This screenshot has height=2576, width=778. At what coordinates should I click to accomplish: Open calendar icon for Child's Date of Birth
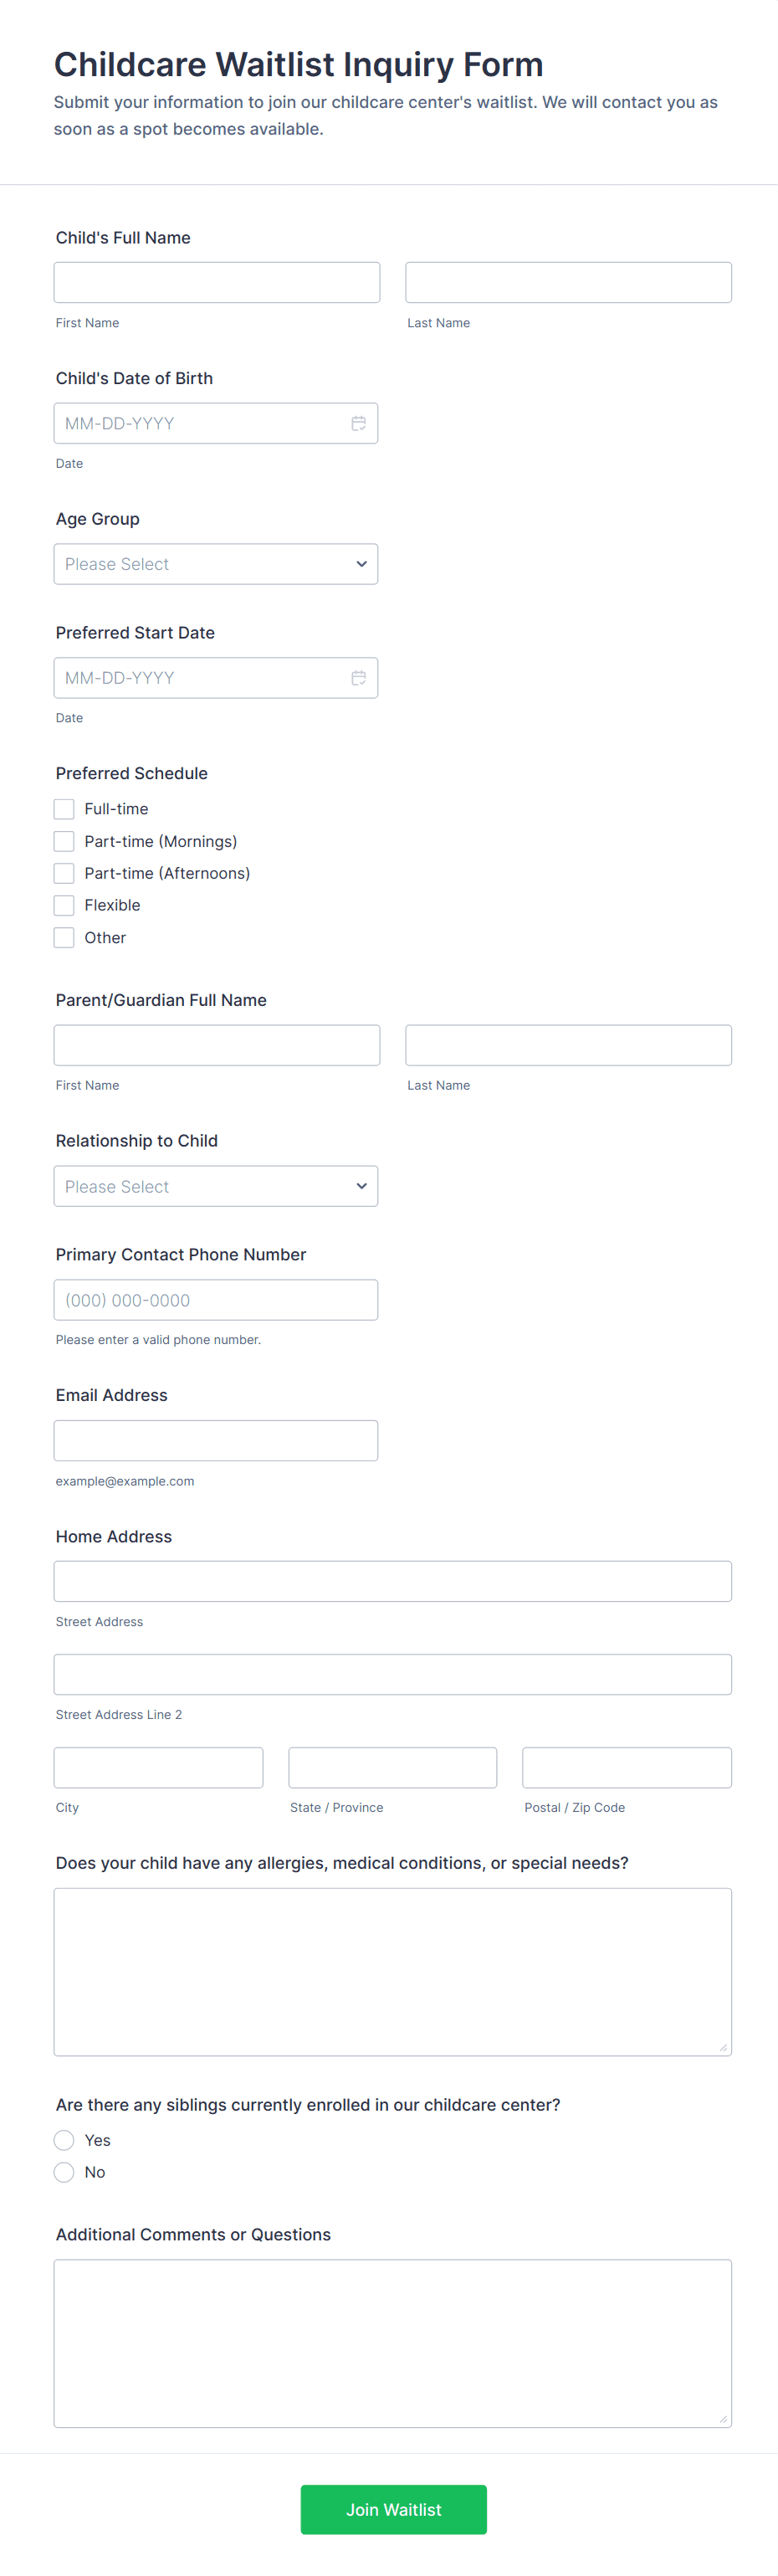358,424
